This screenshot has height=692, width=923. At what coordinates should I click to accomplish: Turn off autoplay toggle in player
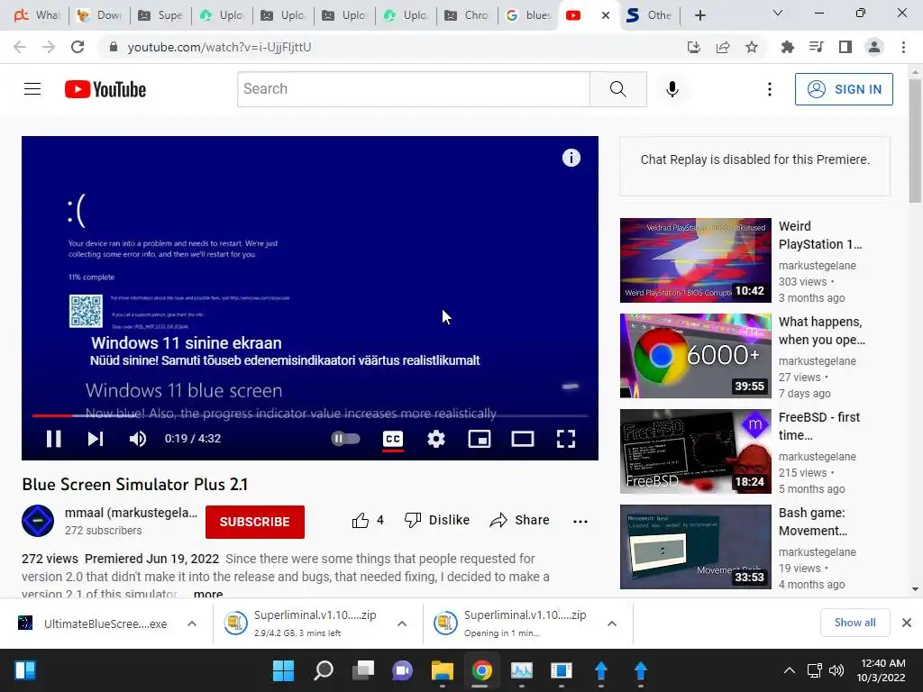coord(345,439)
